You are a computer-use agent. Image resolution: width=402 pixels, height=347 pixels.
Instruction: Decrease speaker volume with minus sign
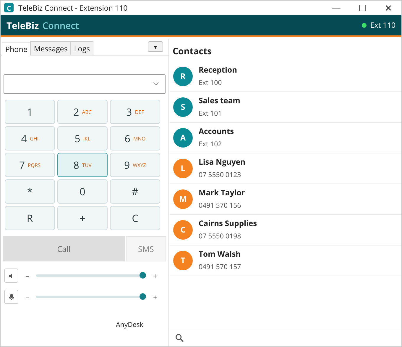[27, 276]
